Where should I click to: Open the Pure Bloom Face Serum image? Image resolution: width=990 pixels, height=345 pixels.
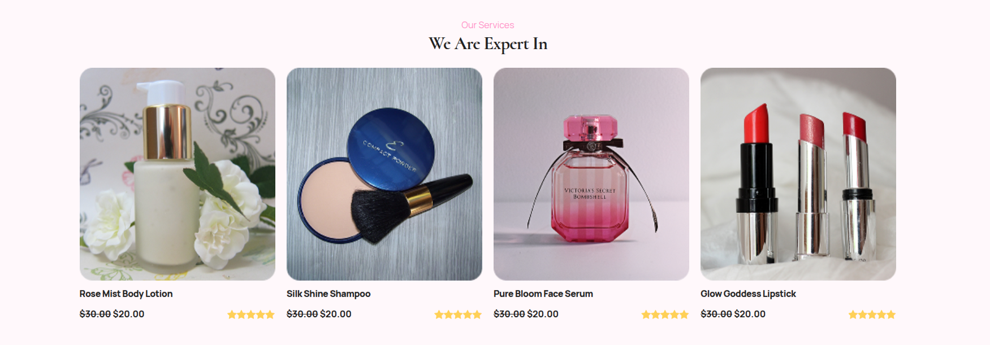click(x=591, y=174)
